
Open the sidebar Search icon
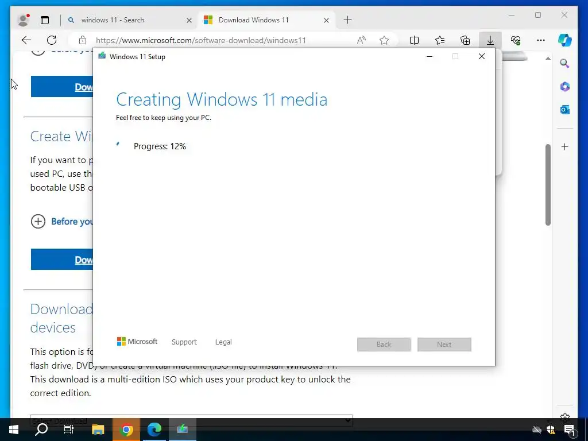click(565, 63)
